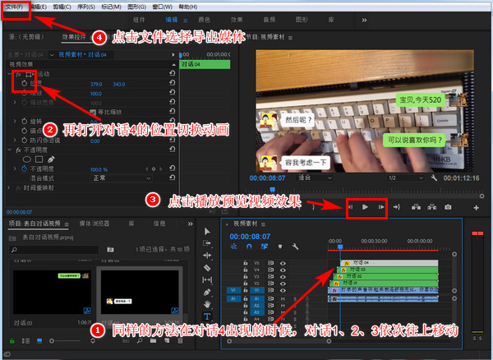Open the button editor plus icon
Image resolution: width=493 pixels, height=360 pixels.
tap(476, 207)
